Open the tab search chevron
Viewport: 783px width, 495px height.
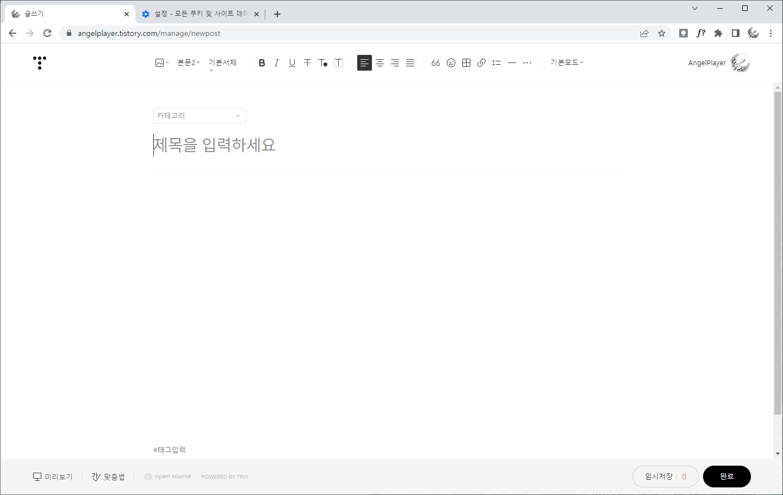[695, 8]
